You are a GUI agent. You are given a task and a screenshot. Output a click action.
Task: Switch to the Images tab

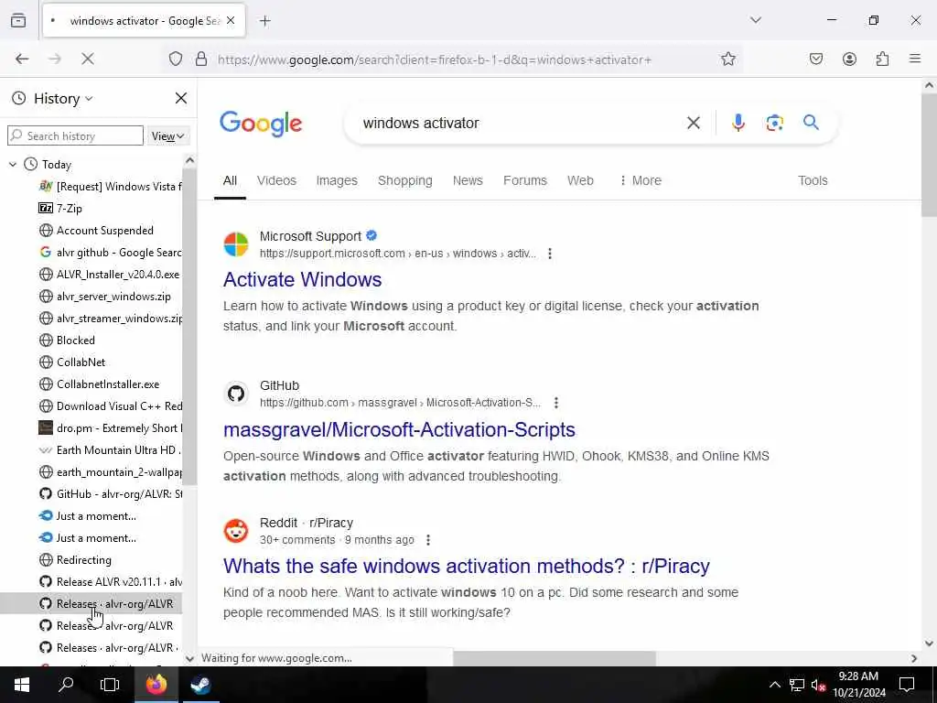[337, 180]
